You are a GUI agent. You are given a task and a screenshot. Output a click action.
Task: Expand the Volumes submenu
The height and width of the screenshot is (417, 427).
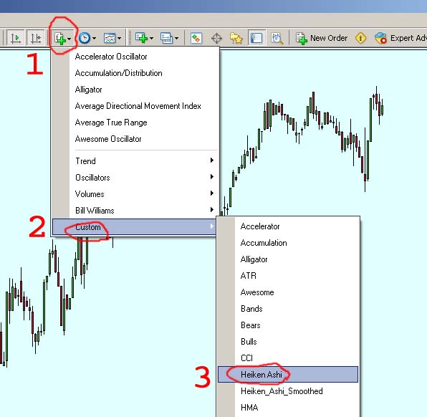coord(135,194)
